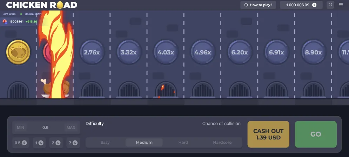Select the 2.76x multiplier tile
This screenshot has width=349, height=157.
tap(92, 52)
